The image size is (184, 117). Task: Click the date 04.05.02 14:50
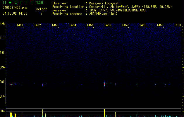coord(15,13)
